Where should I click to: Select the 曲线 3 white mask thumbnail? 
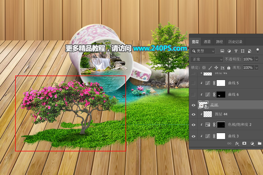pyautogui.click(x=221, y=136)
